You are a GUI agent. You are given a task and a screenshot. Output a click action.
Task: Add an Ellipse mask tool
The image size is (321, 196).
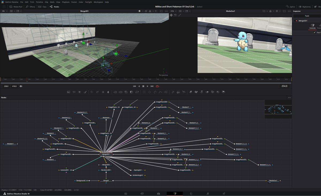[x=150, y=92]
